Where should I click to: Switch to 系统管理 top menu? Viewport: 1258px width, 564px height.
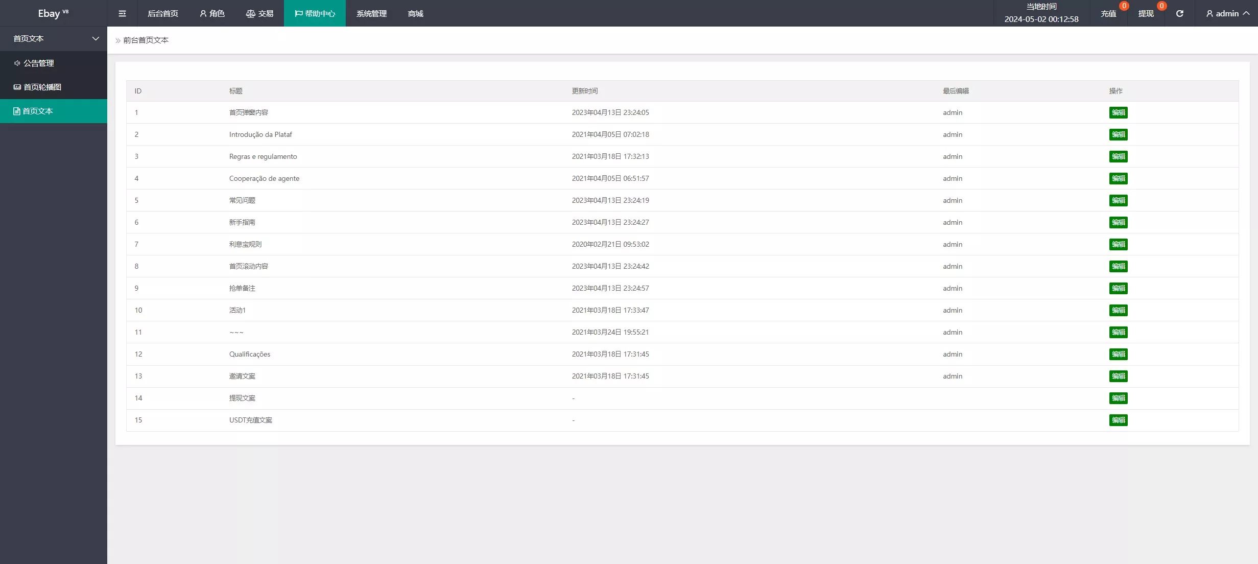371,13
